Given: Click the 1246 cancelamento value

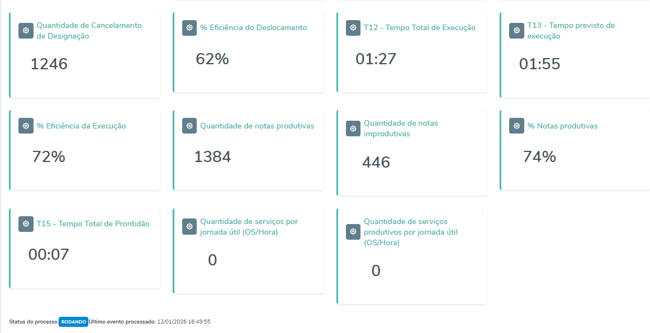Looking at the screenshot, I should [x=49, y=64].
